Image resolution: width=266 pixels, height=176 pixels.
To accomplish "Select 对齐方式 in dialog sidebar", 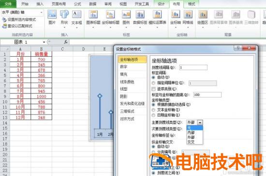I will [133, 119].
